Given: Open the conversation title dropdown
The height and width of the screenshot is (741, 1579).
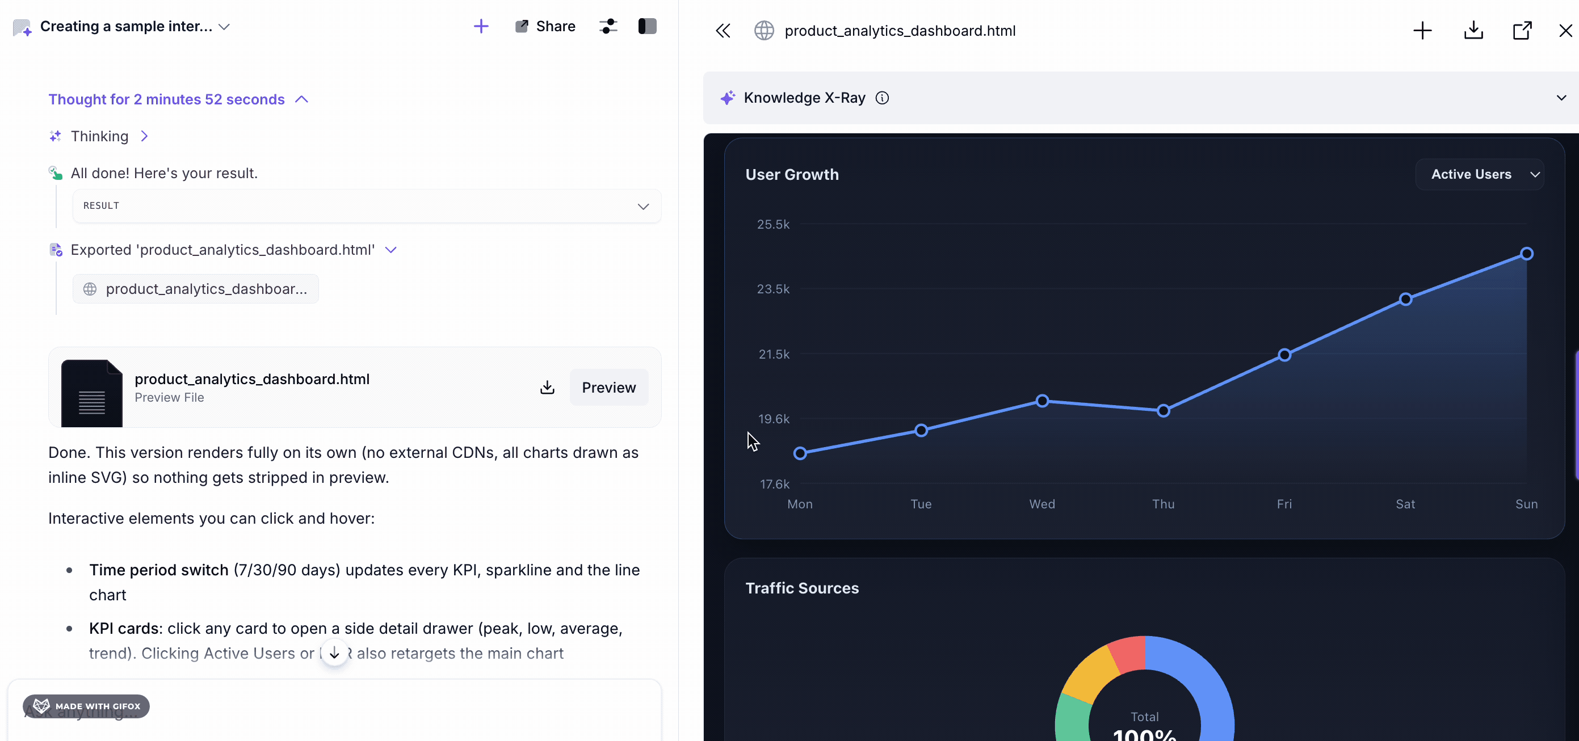Looking at the screenshot, I should point(224,27).
